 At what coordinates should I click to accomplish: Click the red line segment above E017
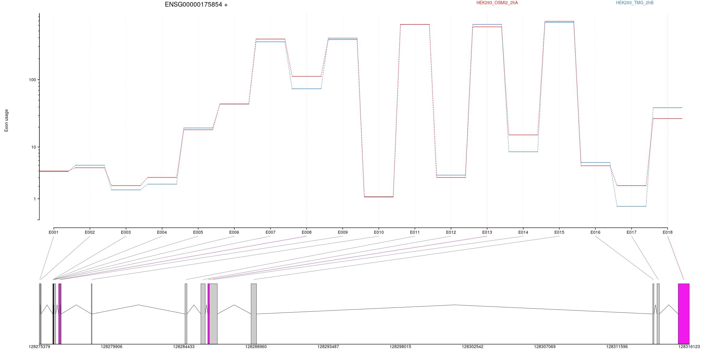(631, 186)
